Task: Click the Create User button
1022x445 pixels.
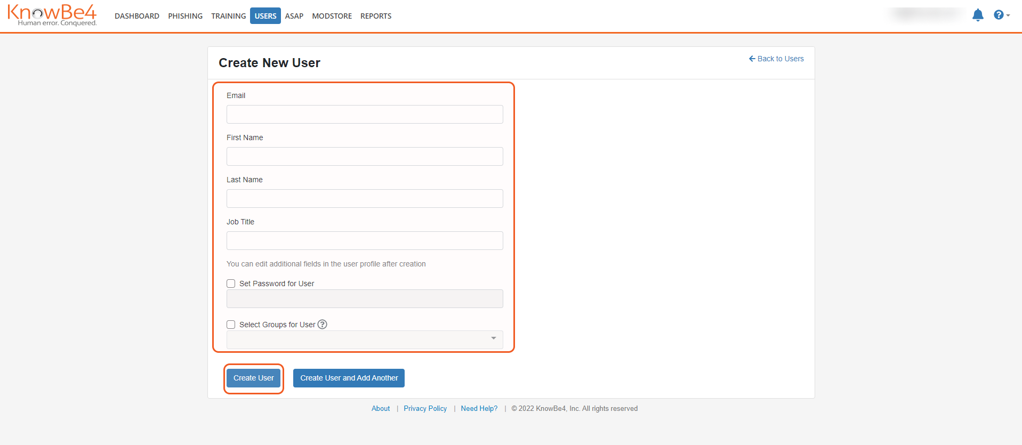Action: (x=254, y=378)
